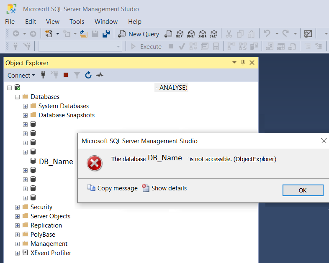
Task: Click the Navigate Forward icon
Action: (33, 34)
